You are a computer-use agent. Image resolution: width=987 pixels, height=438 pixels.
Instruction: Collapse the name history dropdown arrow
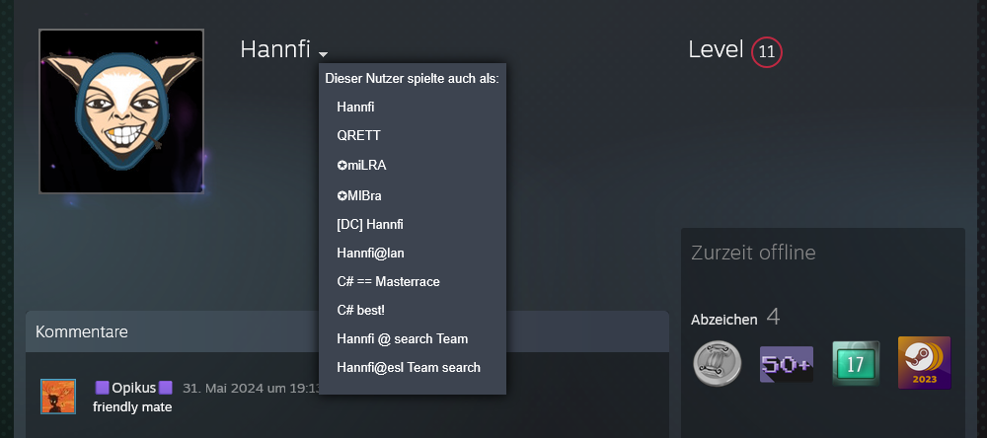click(x=323, y=54)
